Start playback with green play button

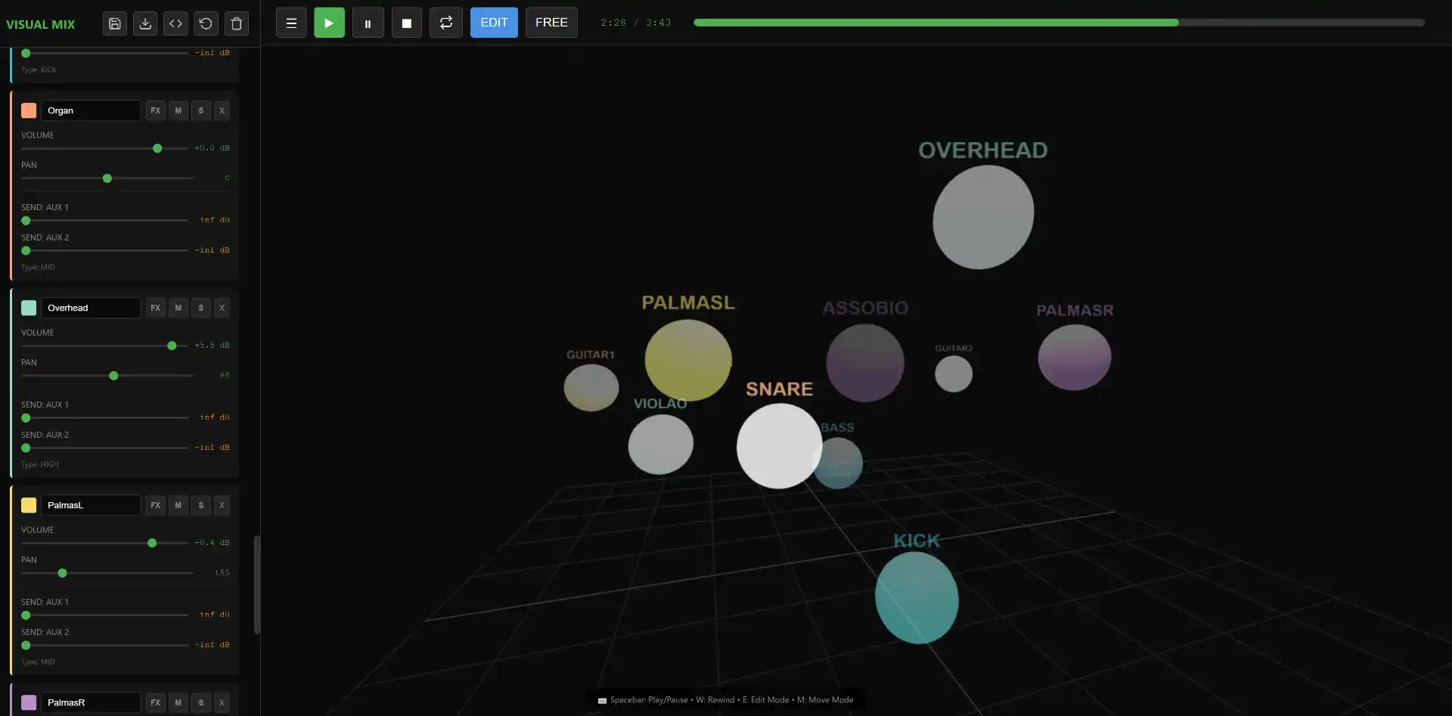pyautogui.click(x=329, y=23)
